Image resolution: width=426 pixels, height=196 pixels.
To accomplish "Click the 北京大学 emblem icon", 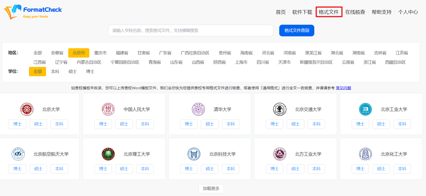I will coord(27,109).
